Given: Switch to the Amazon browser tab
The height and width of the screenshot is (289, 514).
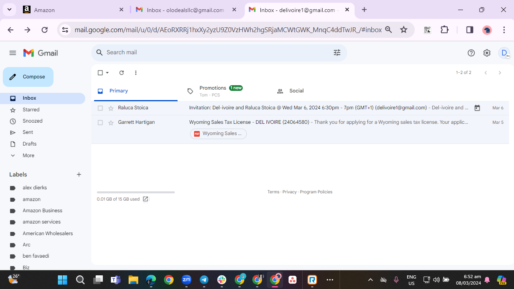Looking at the screenshot, I should pos(74,10).
